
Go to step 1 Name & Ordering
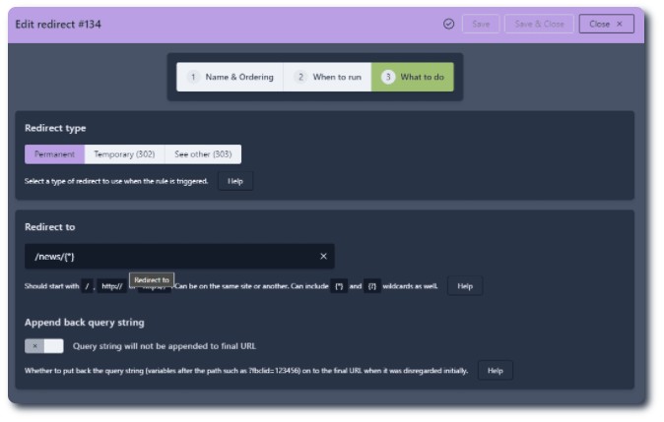[230, 77]
